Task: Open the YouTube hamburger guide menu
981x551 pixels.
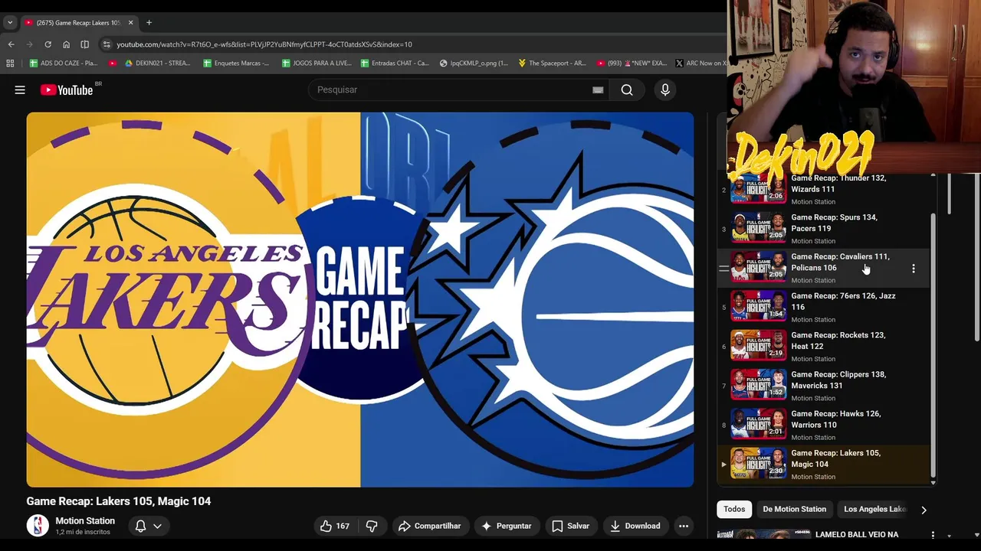Action: coord(20,90)
